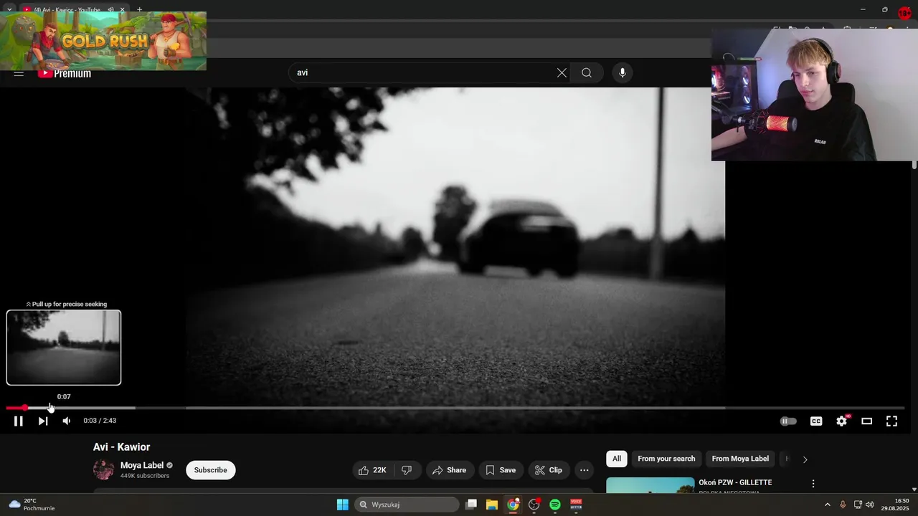Share the Avi - Kawior video
918x516 pixels.
point(450,470)
